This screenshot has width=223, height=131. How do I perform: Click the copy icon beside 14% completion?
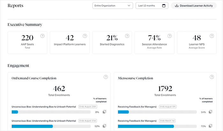211,112
